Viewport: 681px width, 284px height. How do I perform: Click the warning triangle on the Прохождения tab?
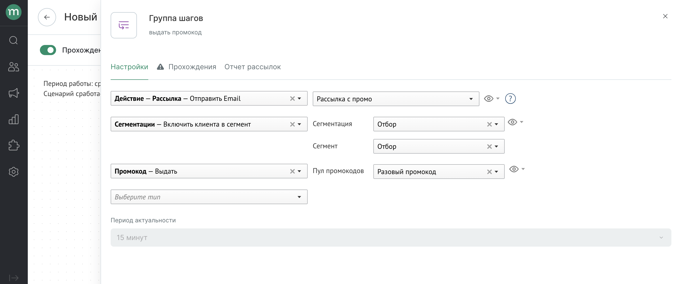click(160, 67)
